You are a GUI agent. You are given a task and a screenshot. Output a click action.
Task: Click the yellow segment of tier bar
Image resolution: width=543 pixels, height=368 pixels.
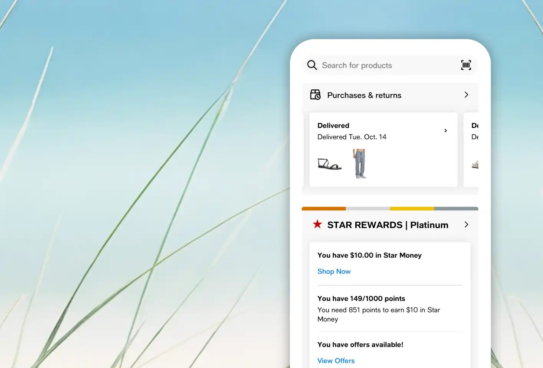coord(412,209)
